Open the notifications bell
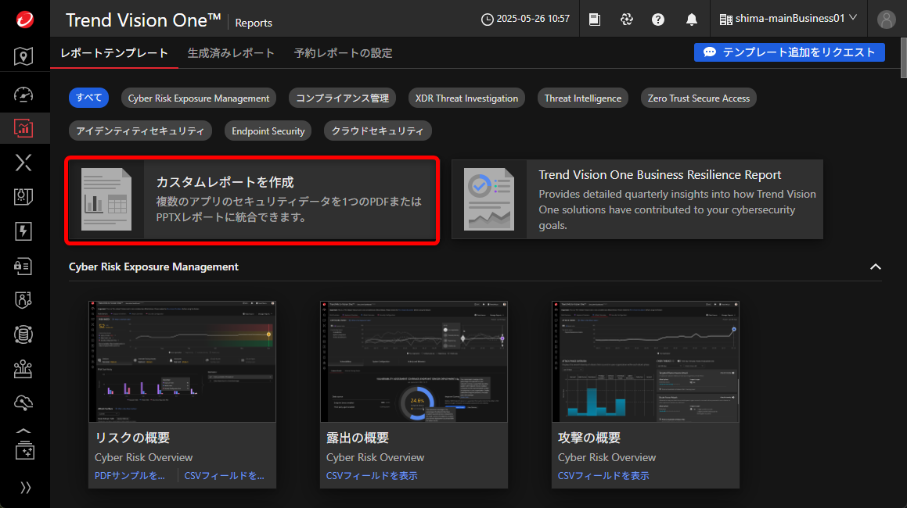This screenshot has width=907, height=508. [691, 19]
